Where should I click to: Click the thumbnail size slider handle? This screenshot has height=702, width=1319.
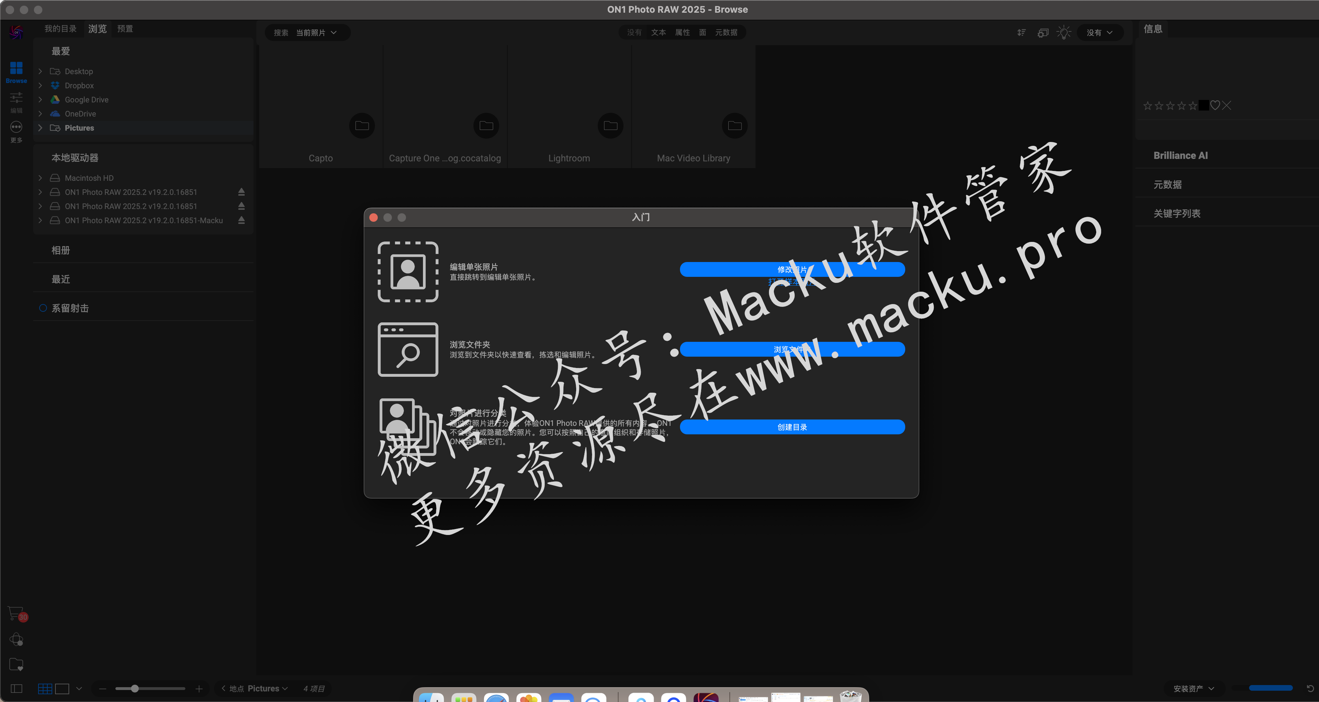tap(135, 689)
